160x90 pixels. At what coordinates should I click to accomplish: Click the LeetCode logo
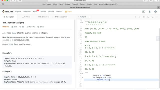tap(8, 12)
